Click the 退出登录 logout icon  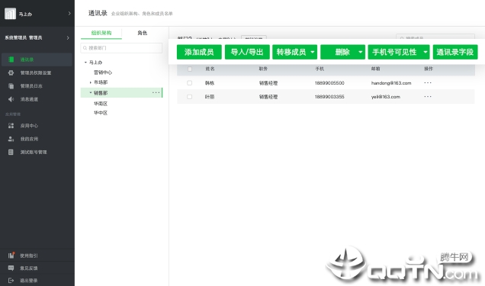point(11,281)
